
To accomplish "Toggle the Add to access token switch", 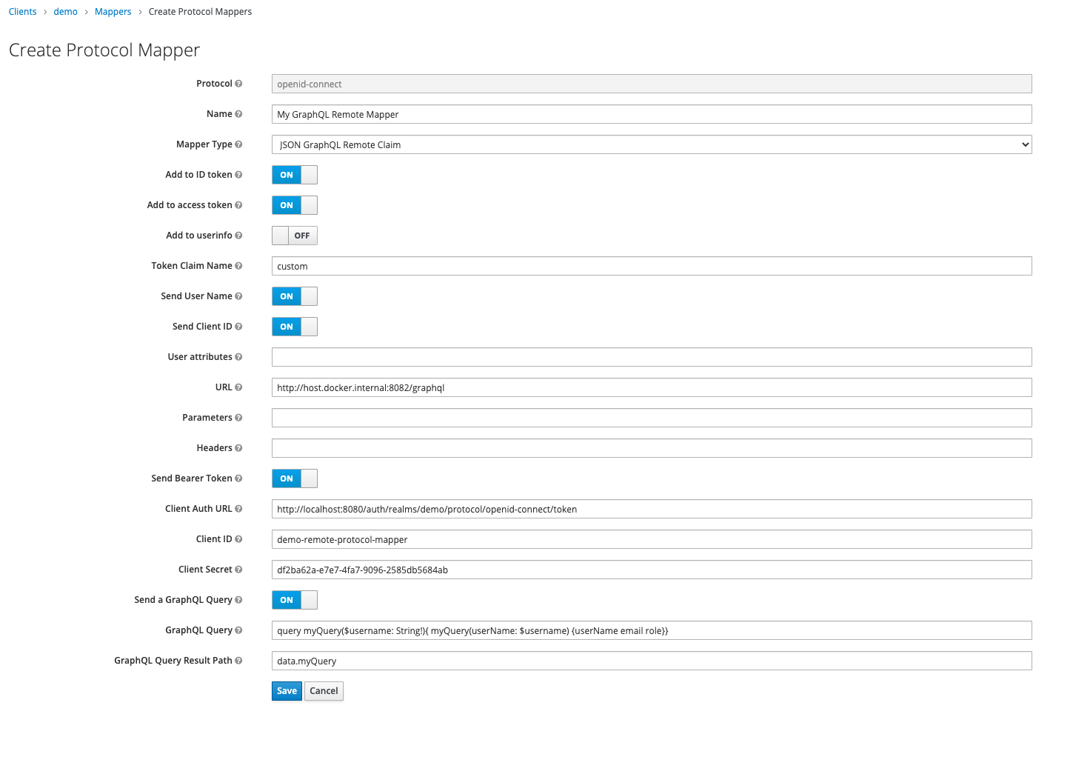I will pyautogui.click(x=295, y=205).
